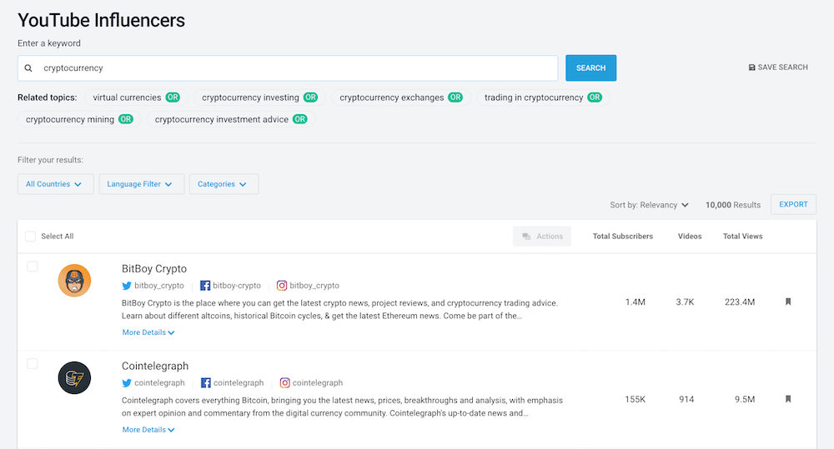This screenshot has width=834, height=449.
Task: Click the virtual currencies topic label
Action: tap(127, 97)
